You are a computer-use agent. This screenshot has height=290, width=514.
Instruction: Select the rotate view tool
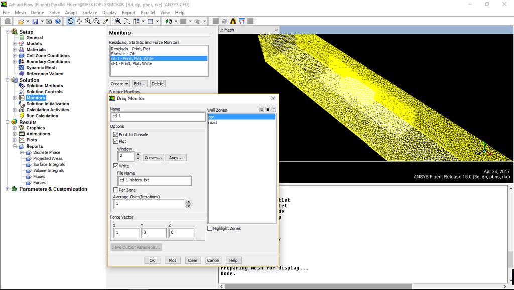pos(70,21)
